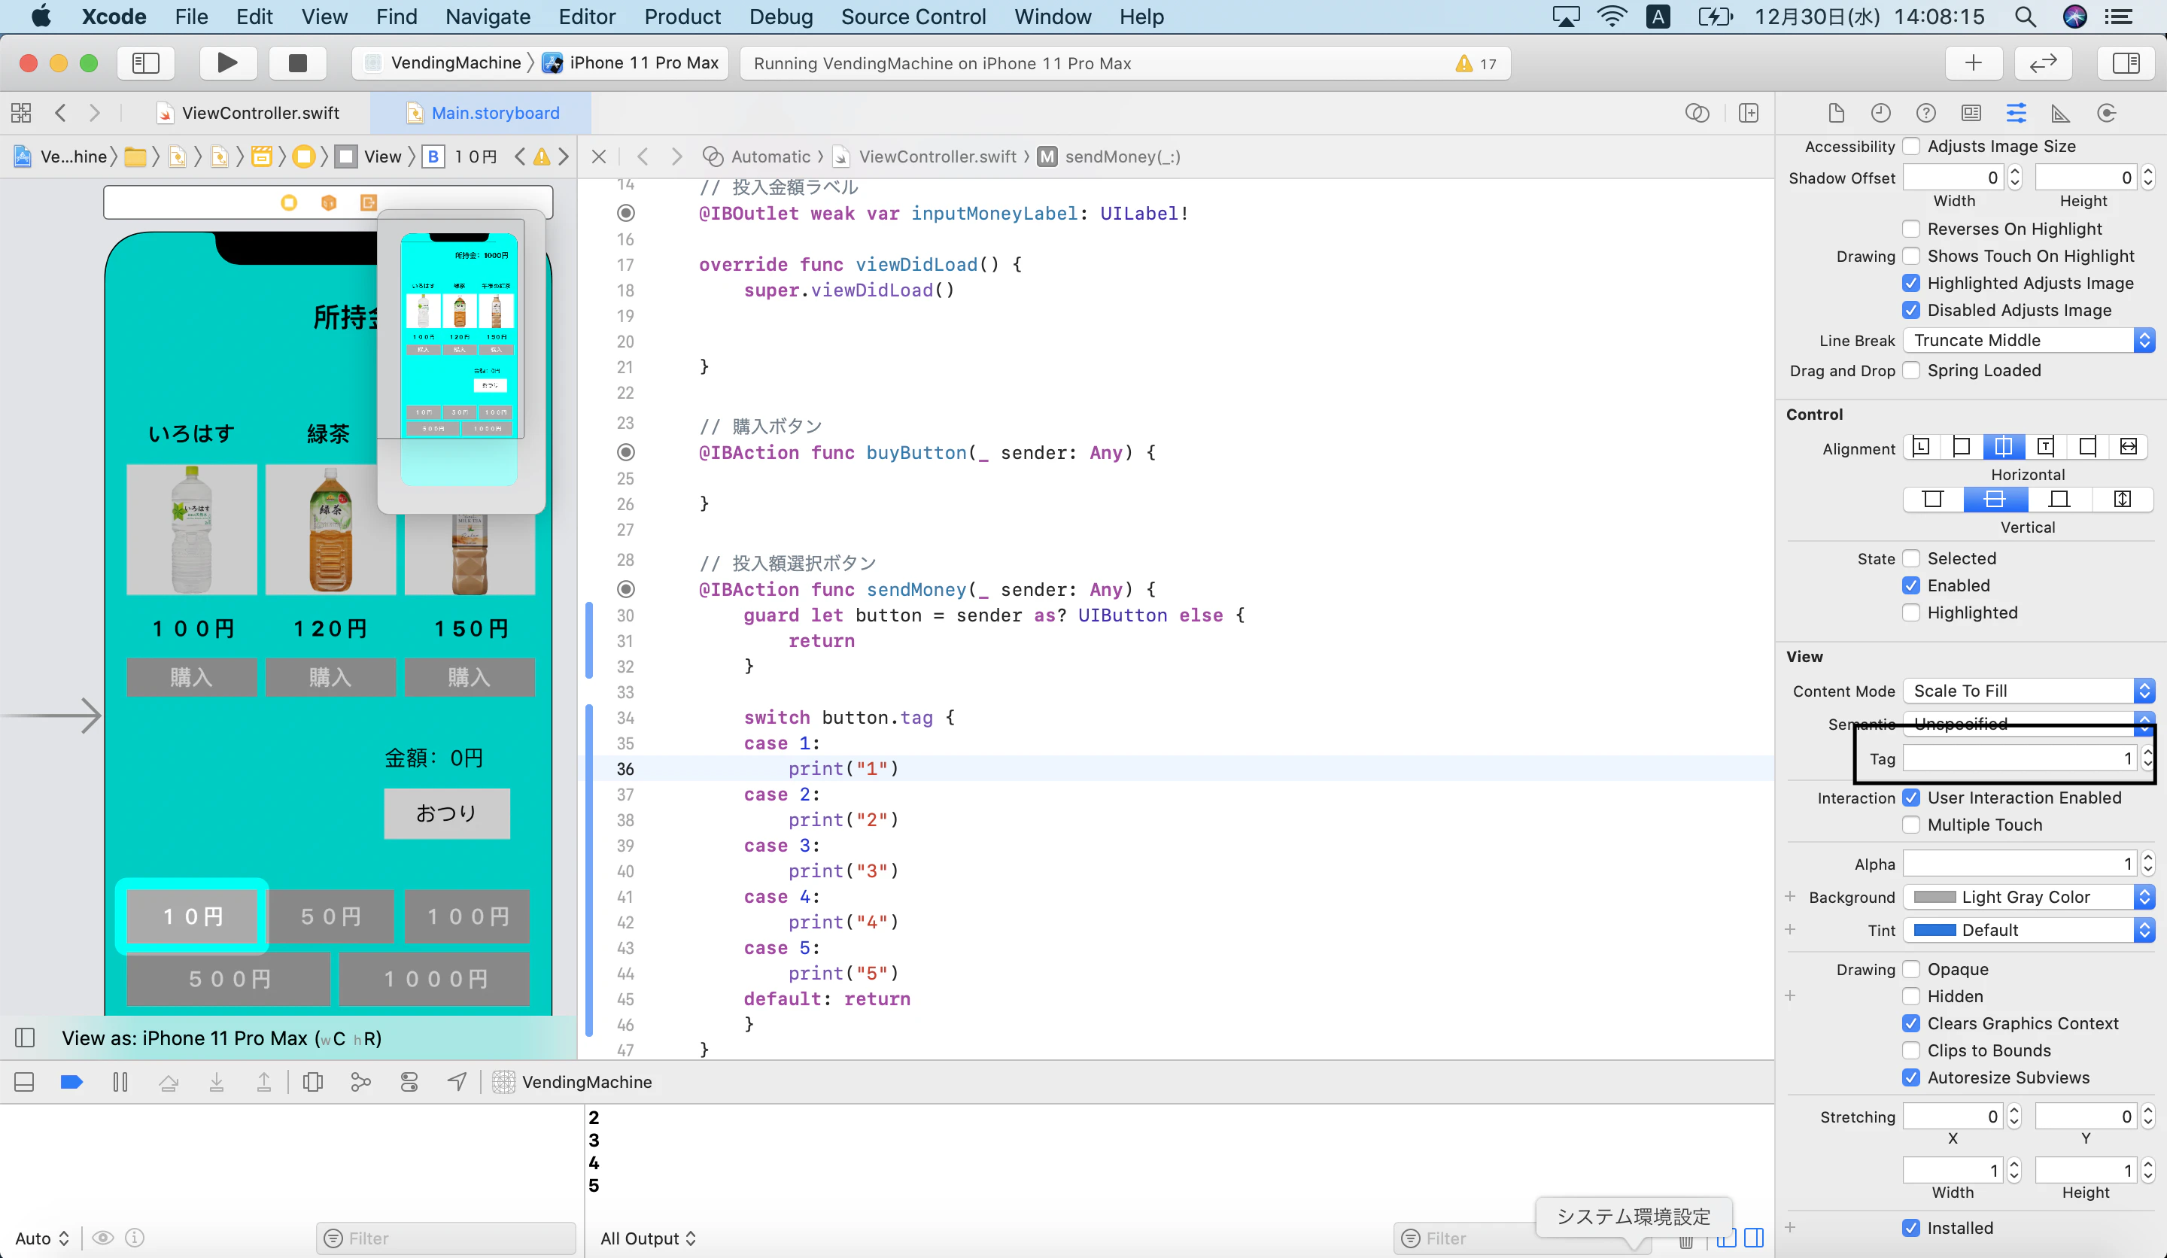Click the Adjust Editor Options icon

(x=1697, y=113)
